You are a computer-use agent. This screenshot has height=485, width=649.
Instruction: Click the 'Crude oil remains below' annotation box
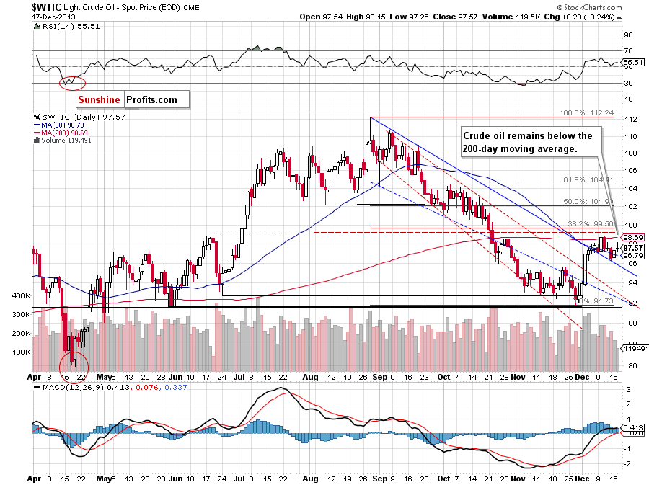(531, 142)
